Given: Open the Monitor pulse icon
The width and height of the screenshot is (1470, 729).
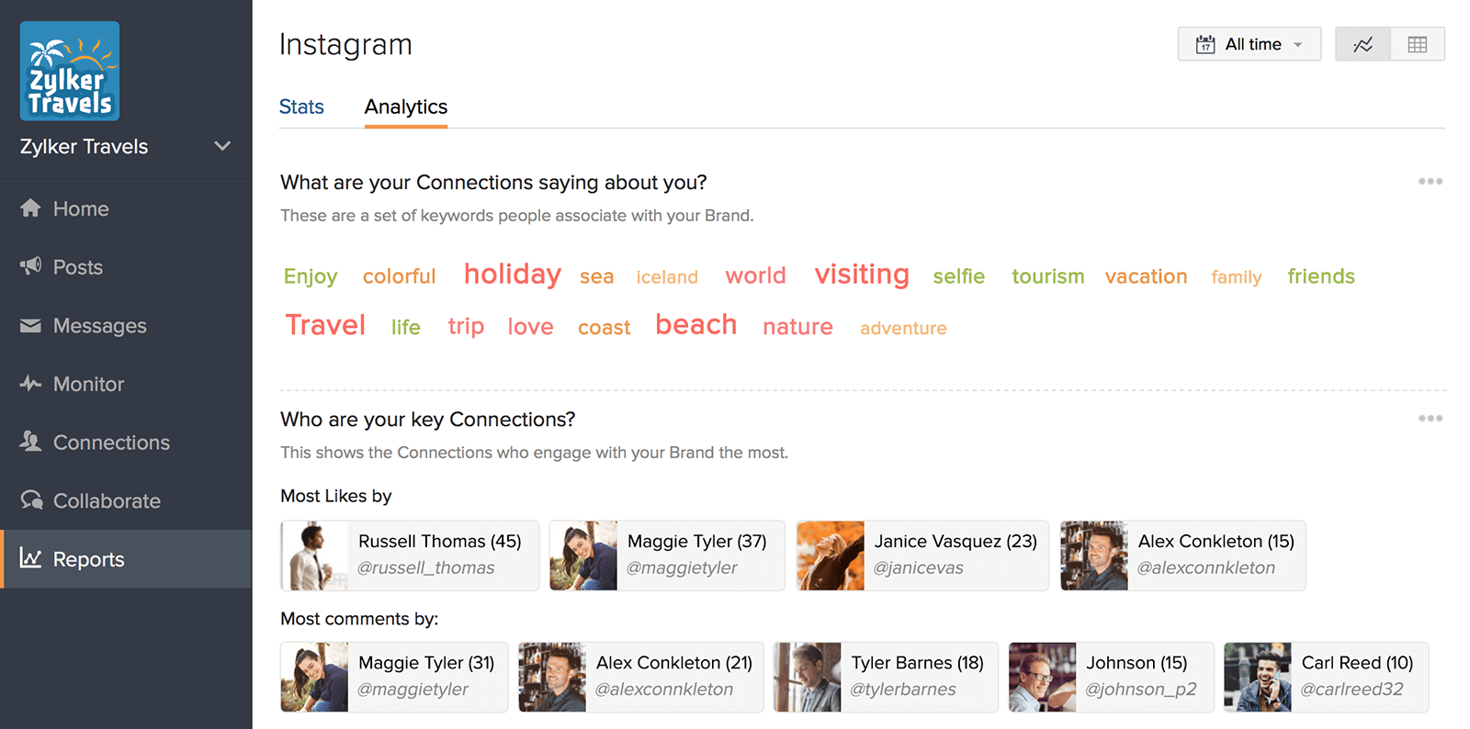Looking at the screenshot, I should click(30, 384).
